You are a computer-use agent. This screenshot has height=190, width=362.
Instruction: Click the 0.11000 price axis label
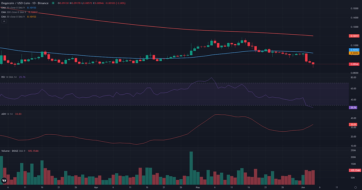[354, 45]
